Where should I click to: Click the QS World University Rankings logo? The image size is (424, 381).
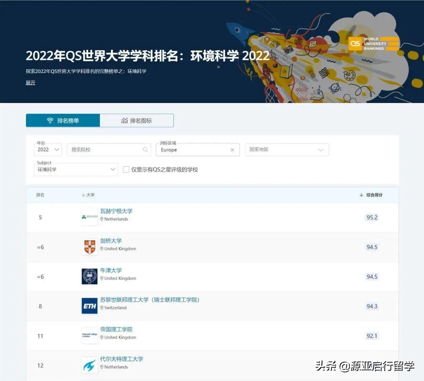click(x=374, y=44)
